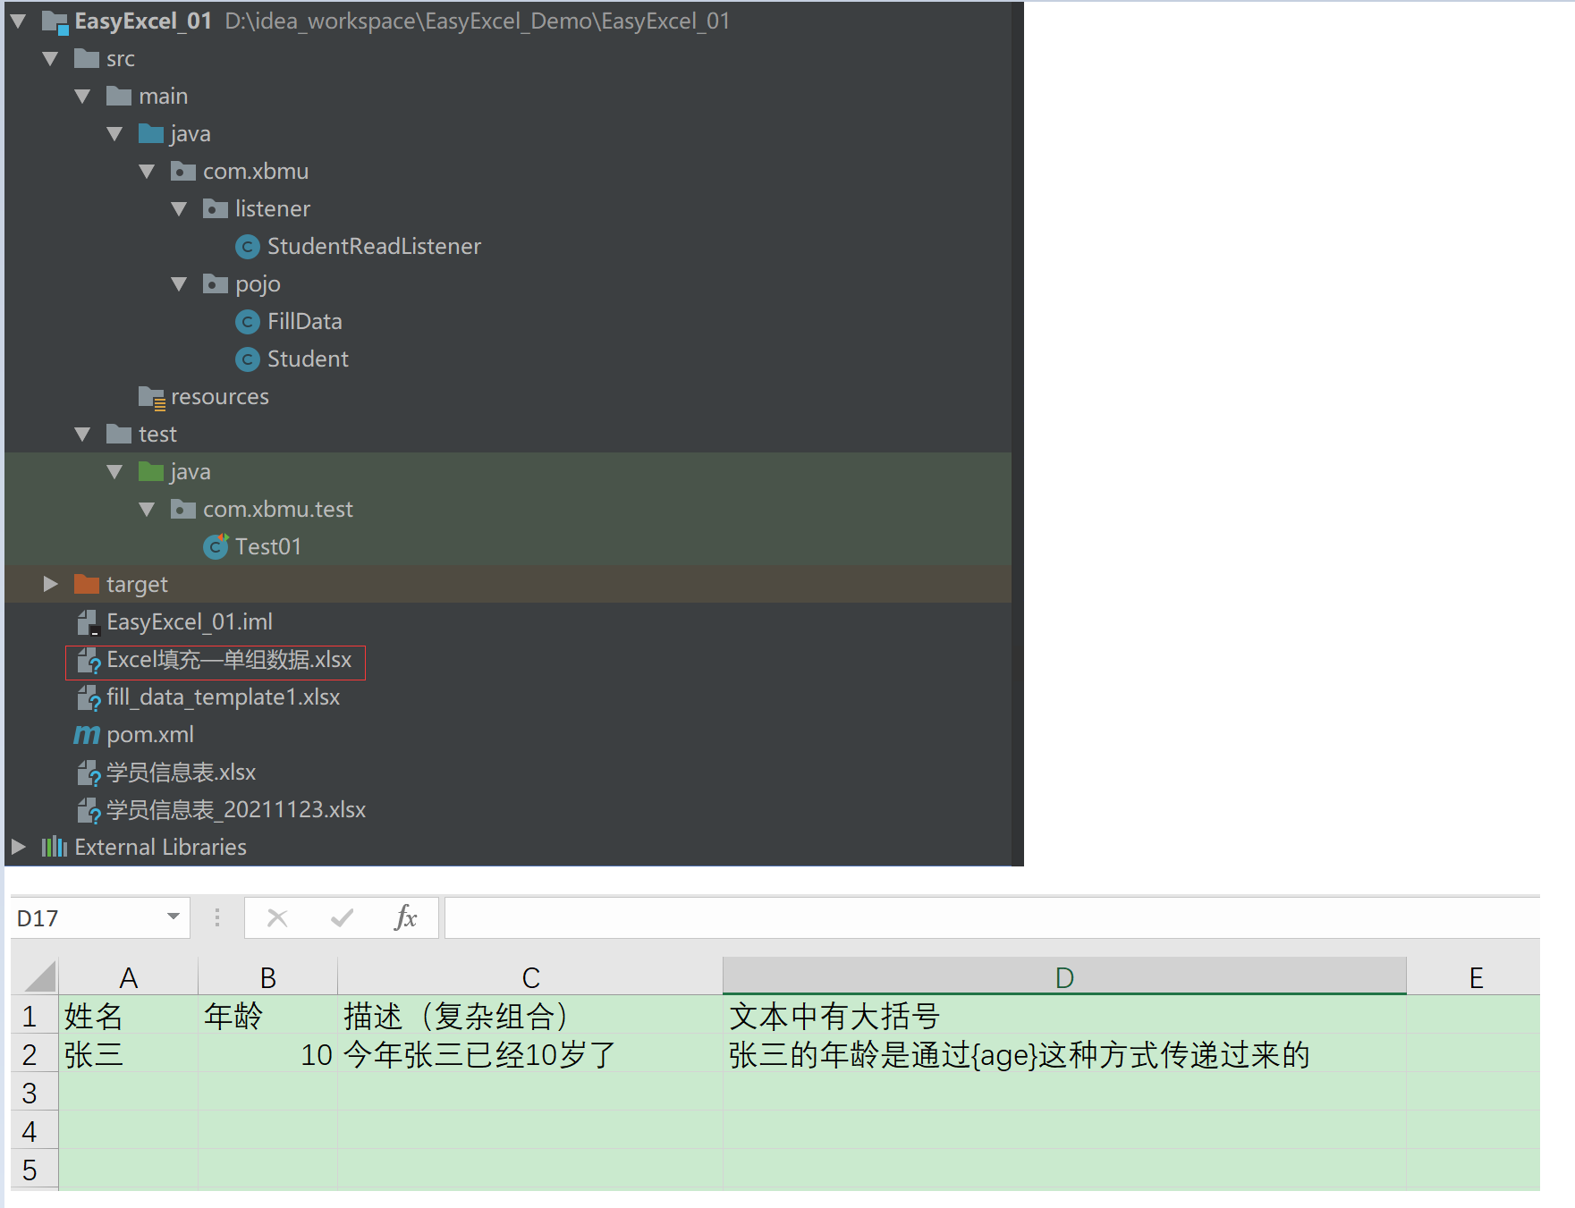The height and width of the screenshot is (1208, 1575).
Task: Open the Test01 test class
Action: [x=267, y=546]
